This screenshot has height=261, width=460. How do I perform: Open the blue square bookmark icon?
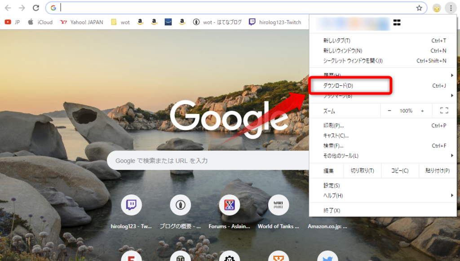[x=168, y=22]
